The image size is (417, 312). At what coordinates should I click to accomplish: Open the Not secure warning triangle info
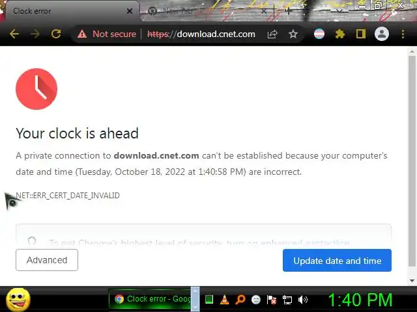(x=82, y=34)
